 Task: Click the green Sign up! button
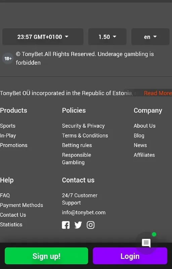tap(46, 256)
